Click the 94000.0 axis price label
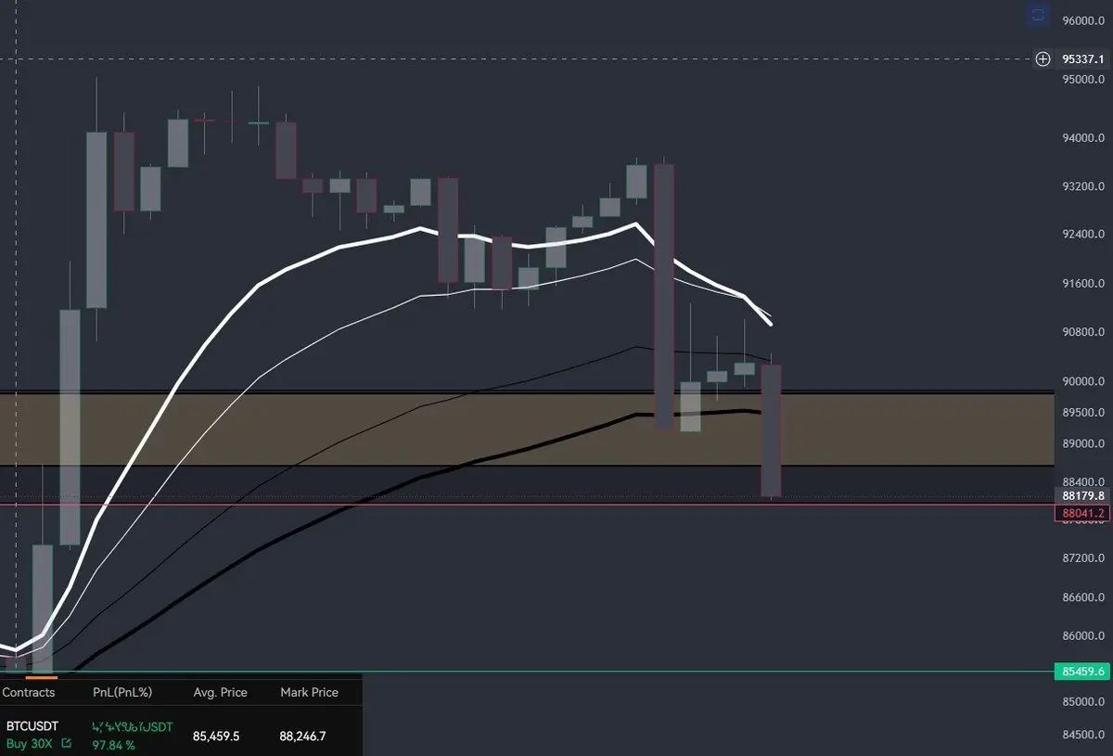 [x=1083, y=138]
